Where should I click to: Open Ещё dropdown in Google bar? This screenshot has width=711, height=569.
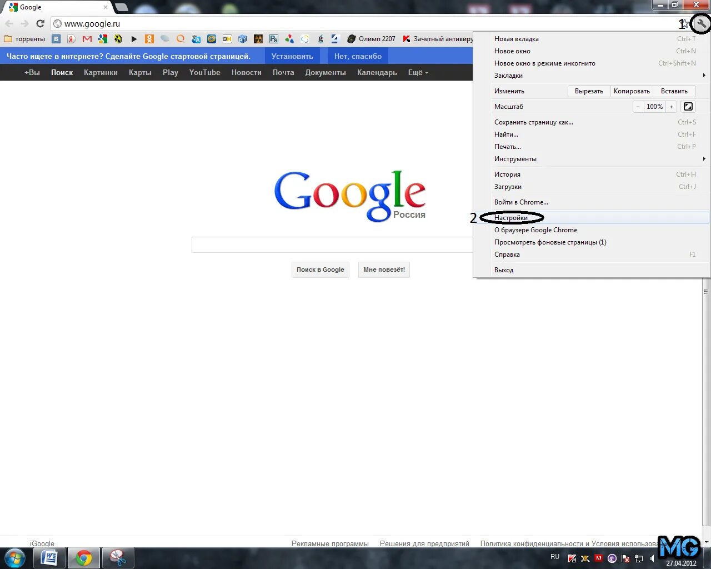tap(418, 72)
